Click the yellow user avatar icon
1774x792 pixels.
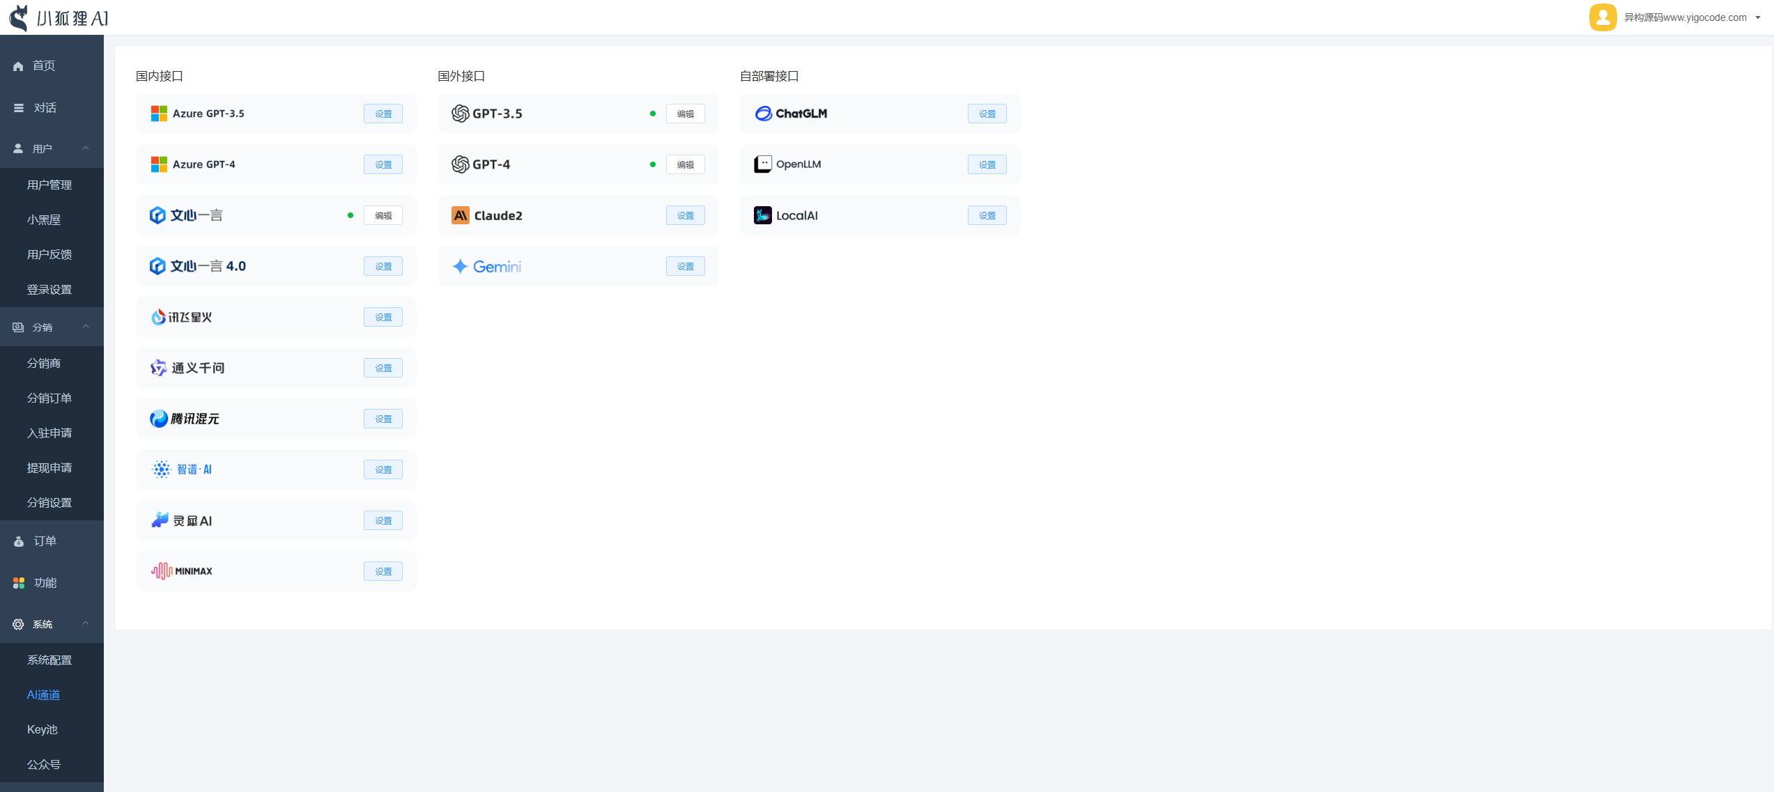tap(1603, 17)
